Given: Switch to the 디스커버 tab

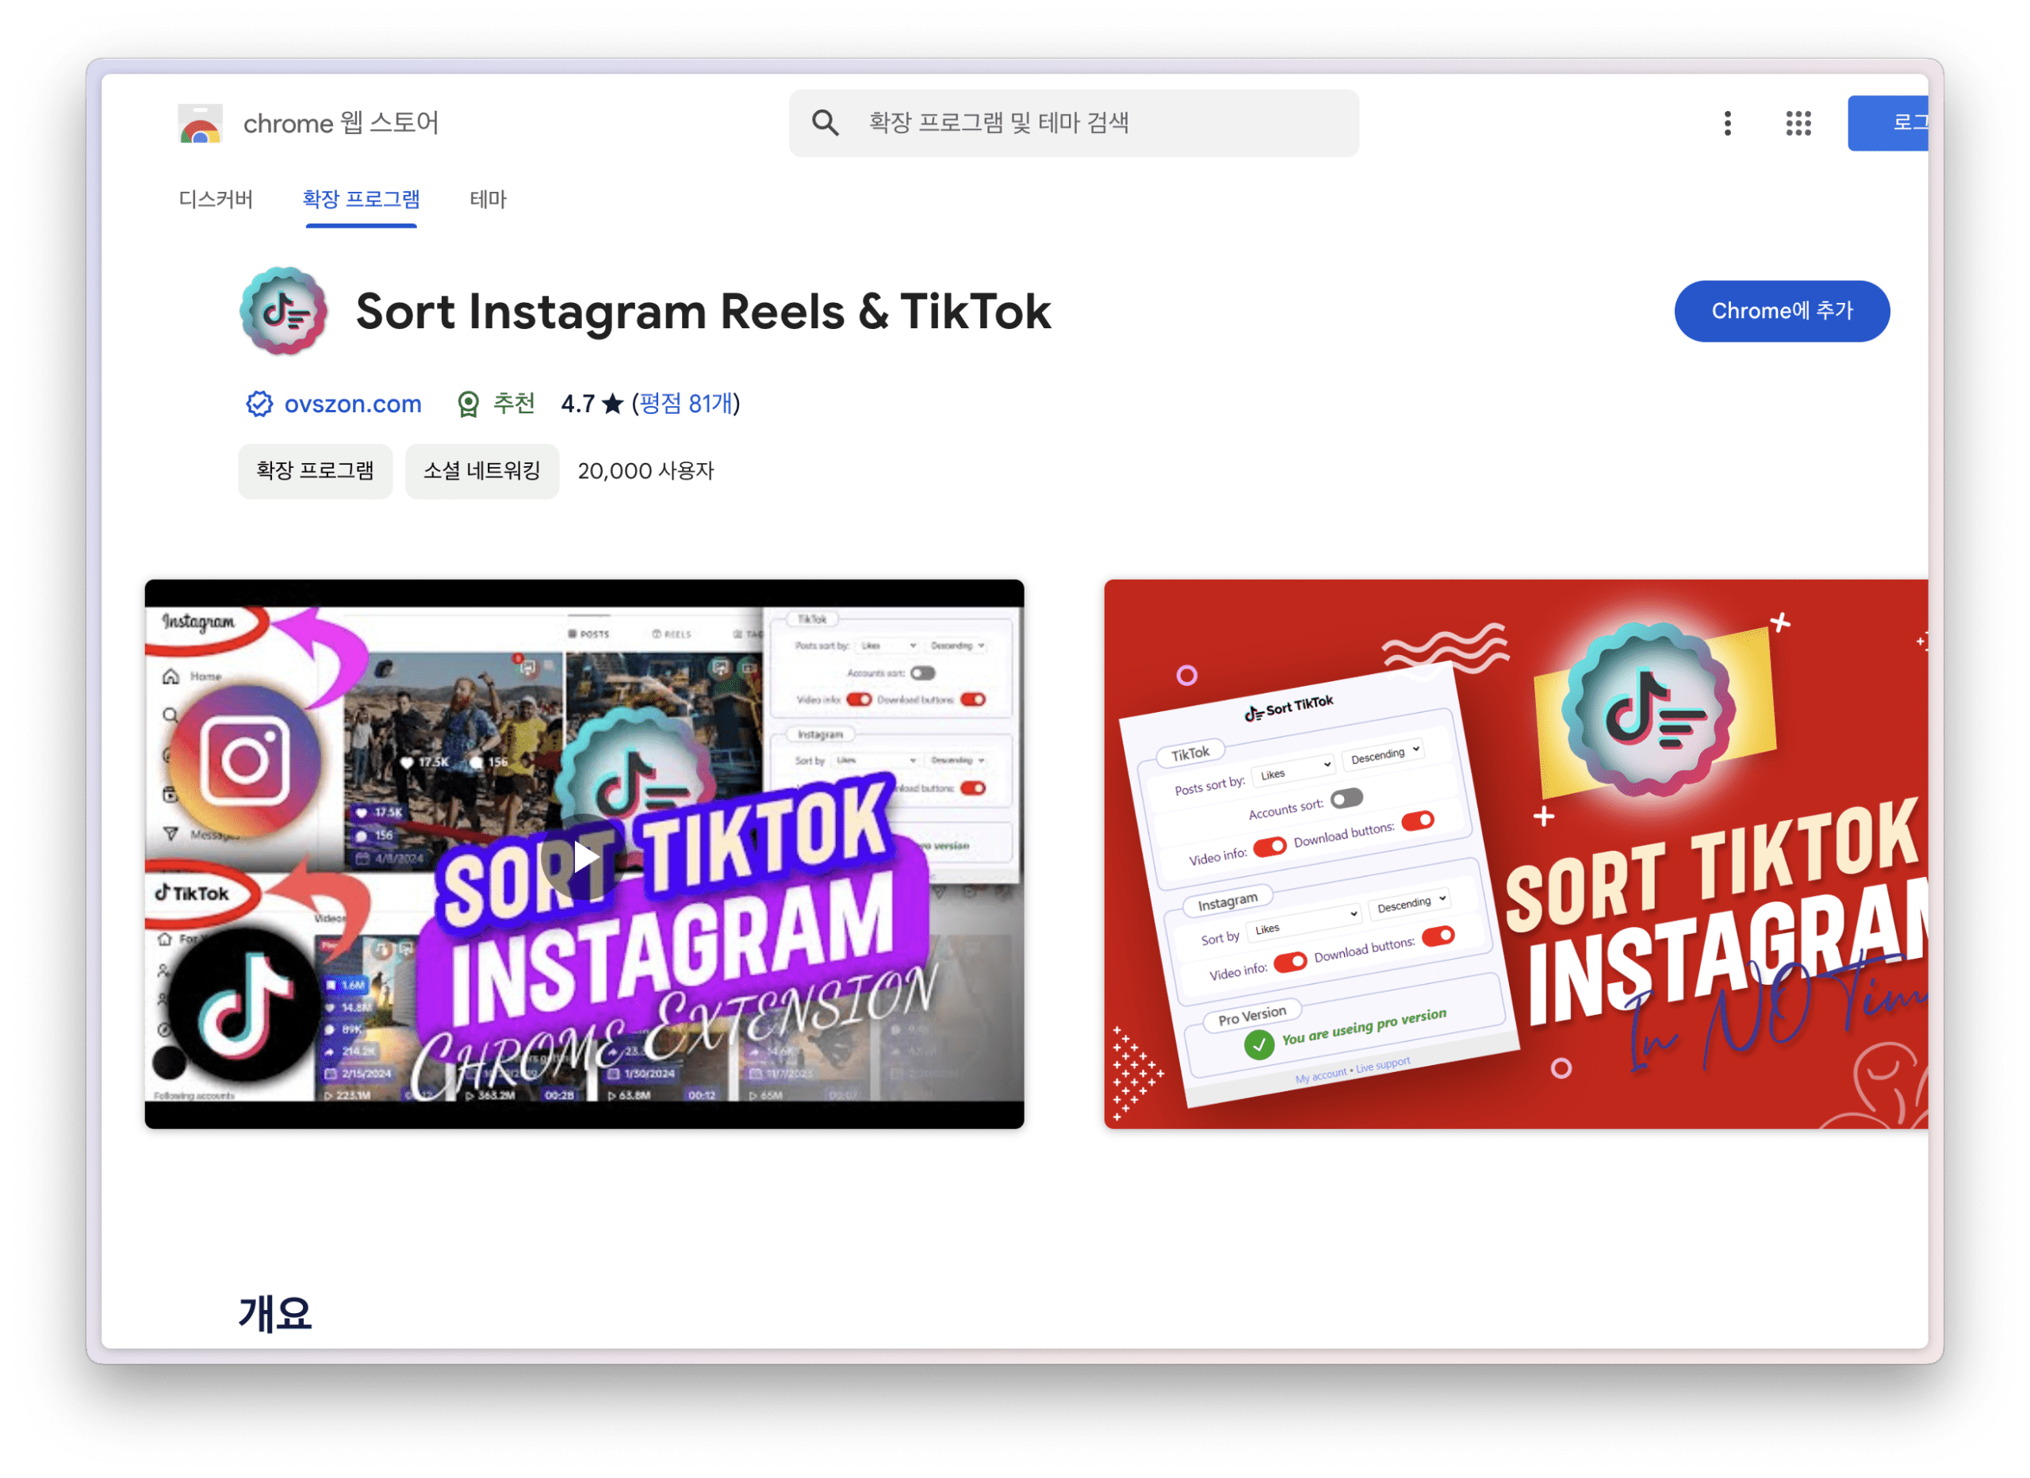Looking at the screenshot, I should click(x=215, y=200).
